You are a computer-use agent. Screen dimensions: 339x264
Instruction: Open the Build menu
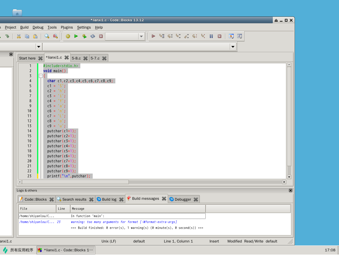pos(24,27)
